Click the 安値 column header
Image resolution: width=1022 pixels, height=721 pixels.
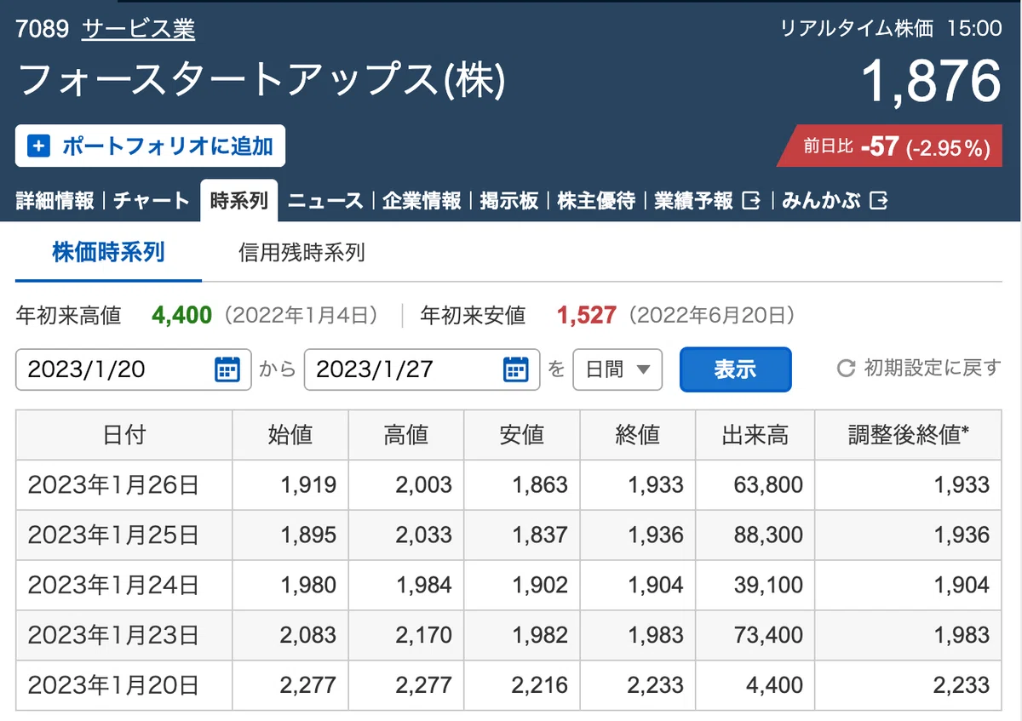pos(522,435)
